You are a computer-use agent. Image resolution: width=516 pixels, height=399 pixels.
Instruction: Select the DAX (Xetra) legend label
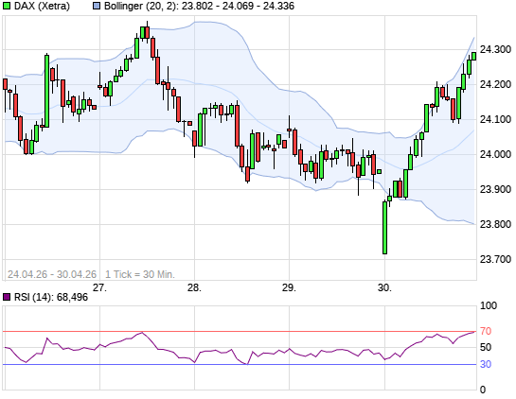(42, 6)
